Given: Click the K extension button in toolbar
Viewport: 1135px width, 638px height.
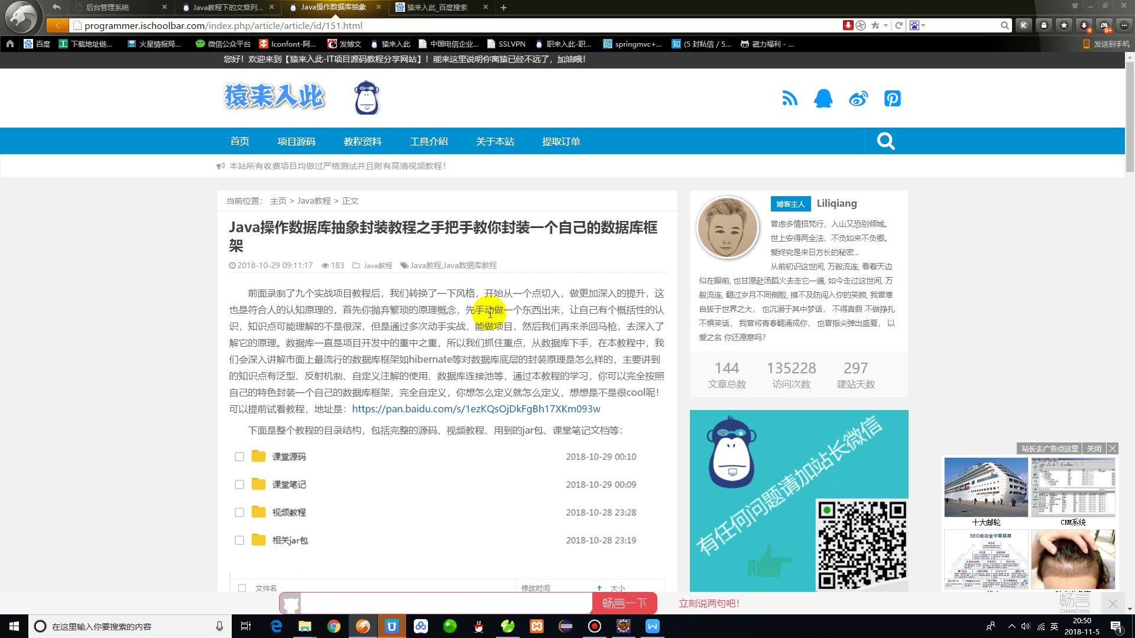Looking at the screenshot, I should (x=1024, y=25).
